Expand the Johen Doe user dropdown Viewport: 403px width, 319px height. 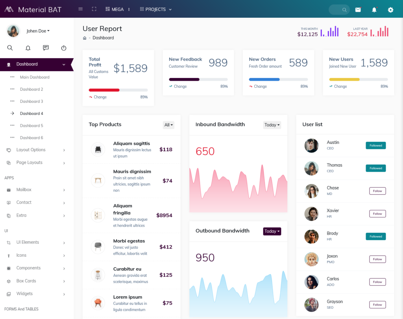click(x=38, y=31)
